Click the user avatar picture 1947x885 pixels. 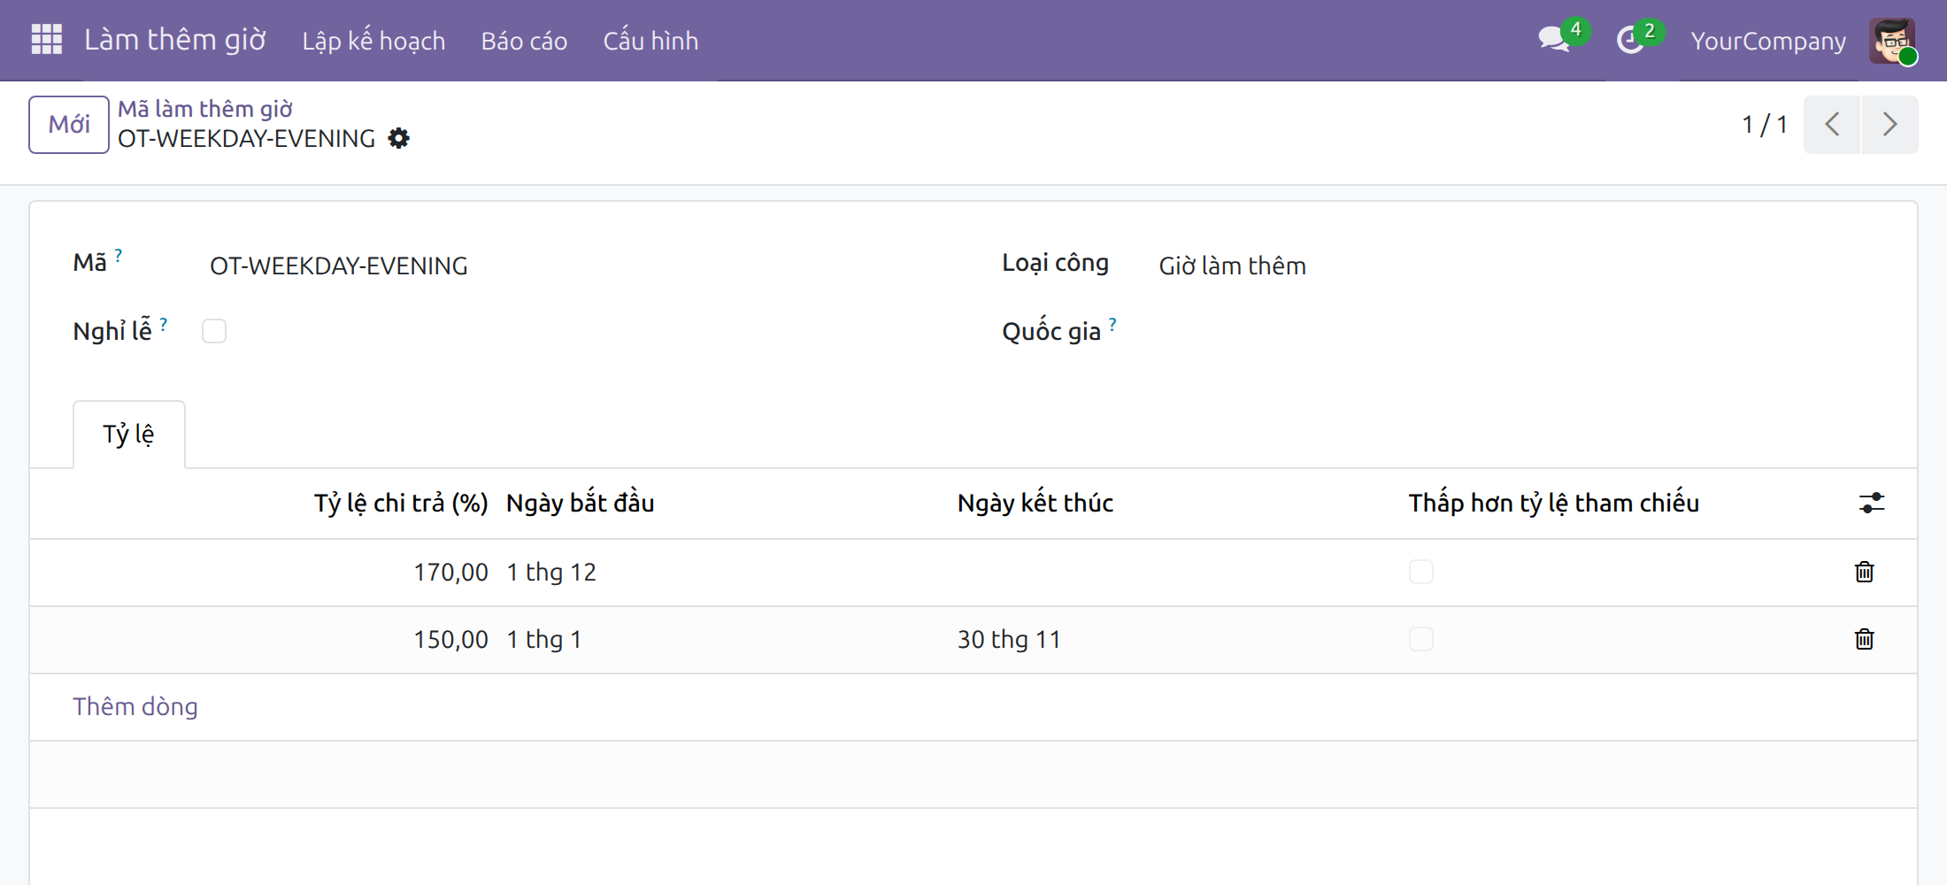point(1892,41)
